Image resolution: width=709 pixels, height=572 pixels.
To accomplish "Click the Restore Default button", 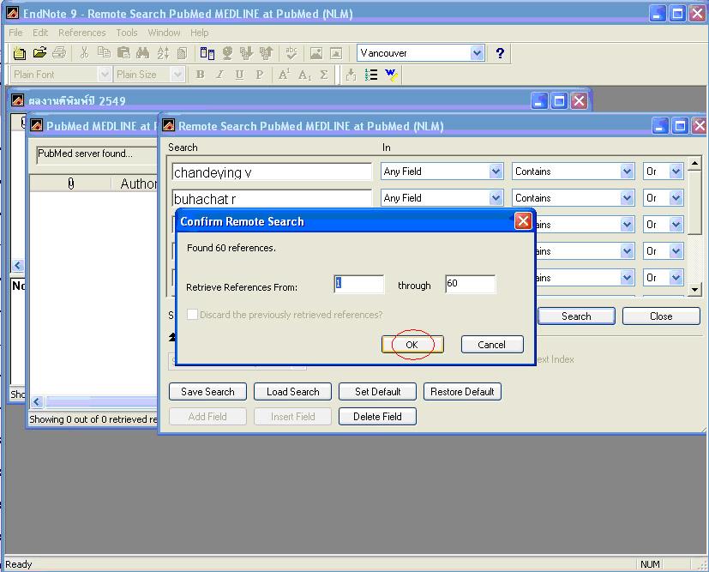I will [462, 392].
